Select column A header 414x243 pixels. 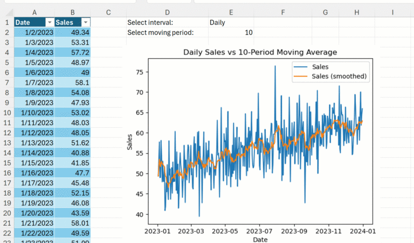tap(34, 12)
